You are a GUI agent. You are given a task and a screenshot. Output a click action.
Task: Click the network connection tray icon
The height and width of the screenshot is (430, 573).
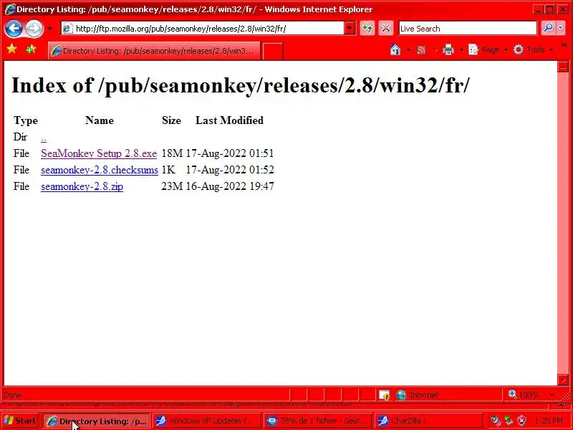tap(509, 421)
